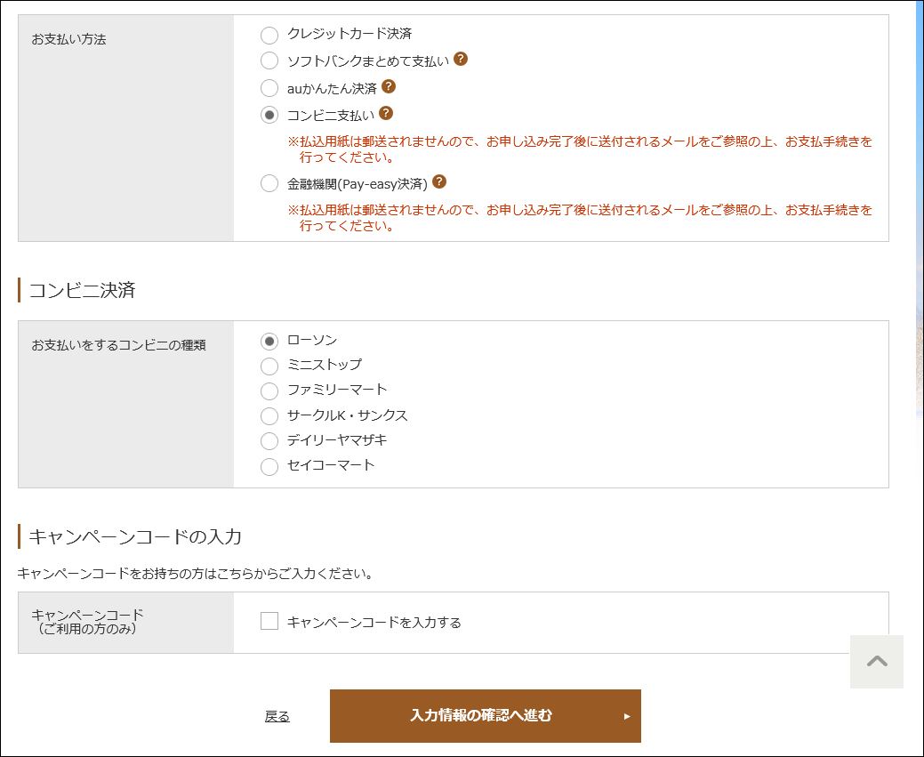The height and width of the screenshot is (757, 924).
Task: Open help icon beside 金融機関(Pay-easy決済)
Action: point(439,181)
